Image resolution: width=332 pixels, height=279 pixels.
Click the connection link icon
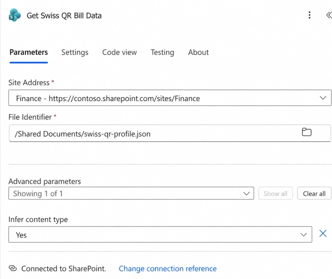(13, 268)
